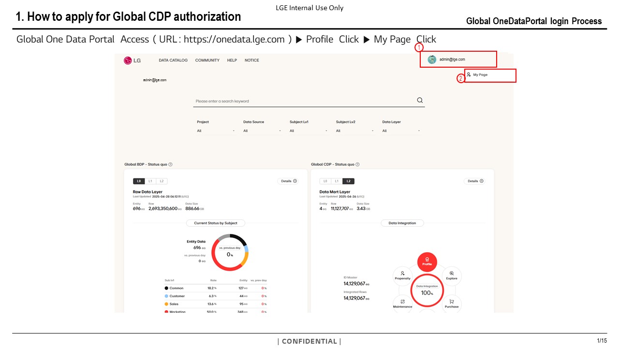Expand the Project filter dropdown
Screen dimensions: 619x348
pos(216,131)
